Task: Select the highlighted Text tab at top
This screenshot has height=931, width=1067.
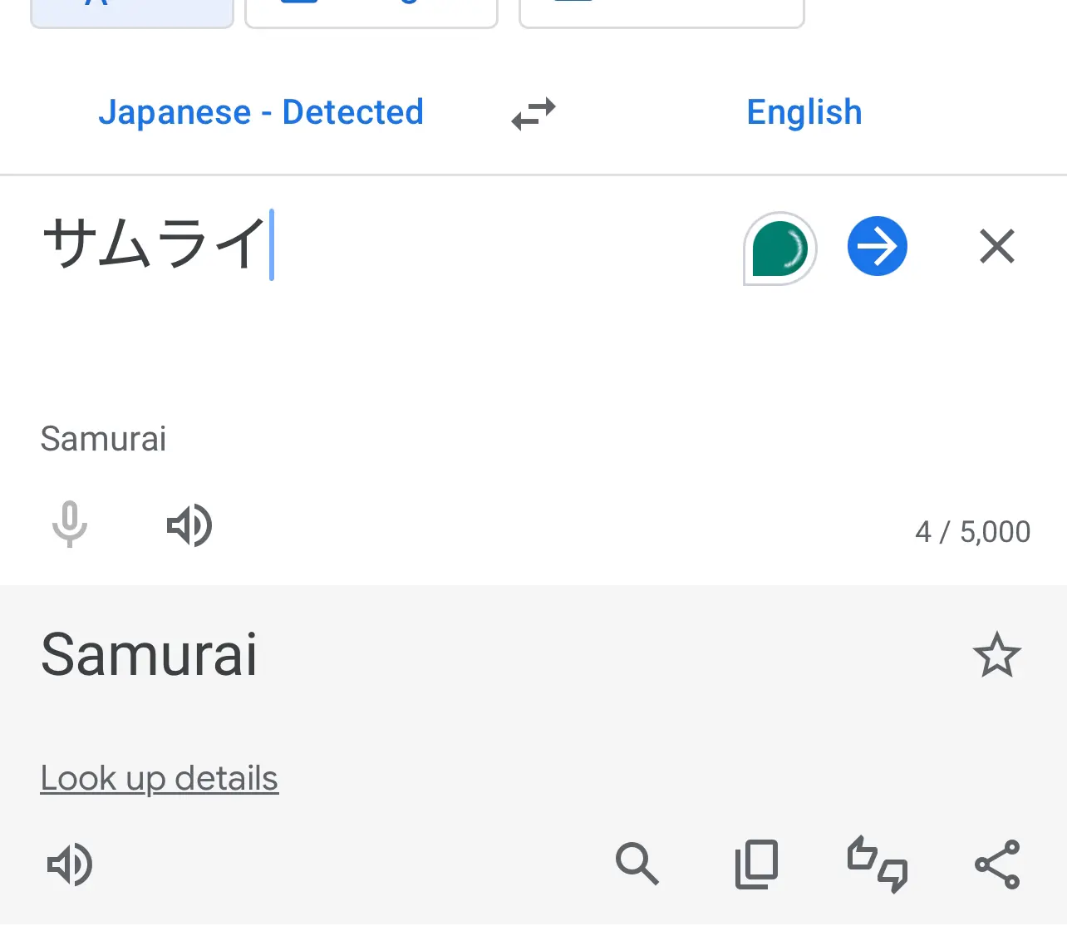Action: pyautogui.click(x=132, y=12)
